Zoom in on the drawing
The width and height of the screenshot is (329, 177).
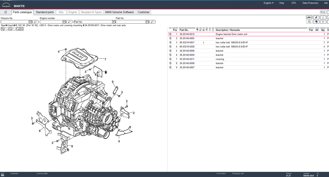[2, 29]
